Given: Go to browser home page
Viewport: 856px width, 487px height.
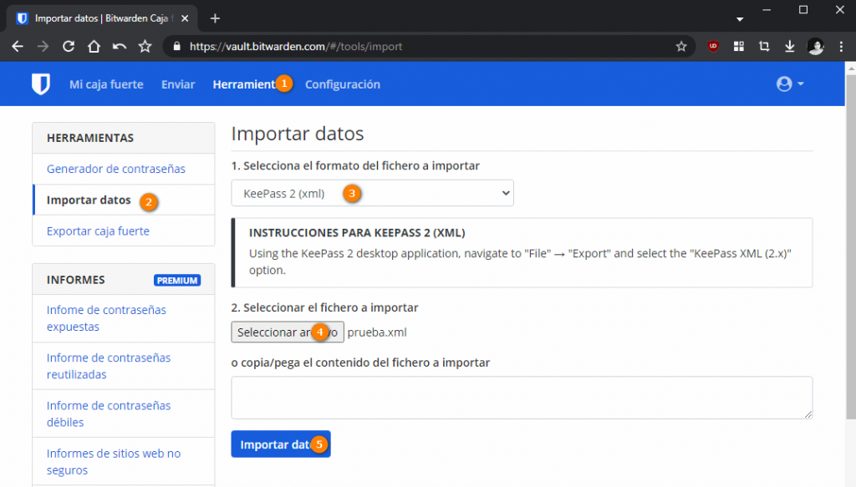Looking at the screenshot, I should [94, 46].
